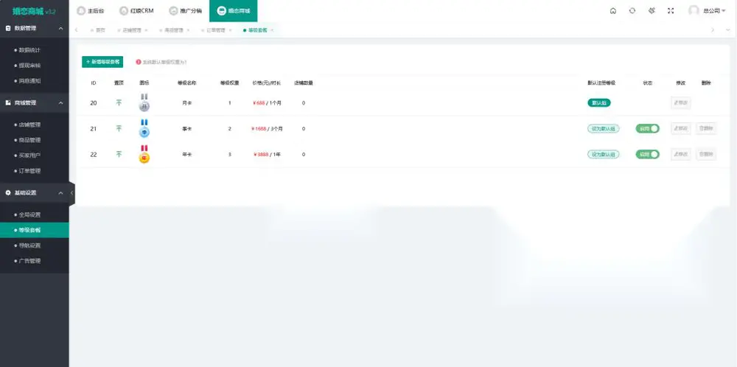Click the 删除 button for ID 21
The width and height of the screenshot is (737, 367).
[x=706, y=128]
